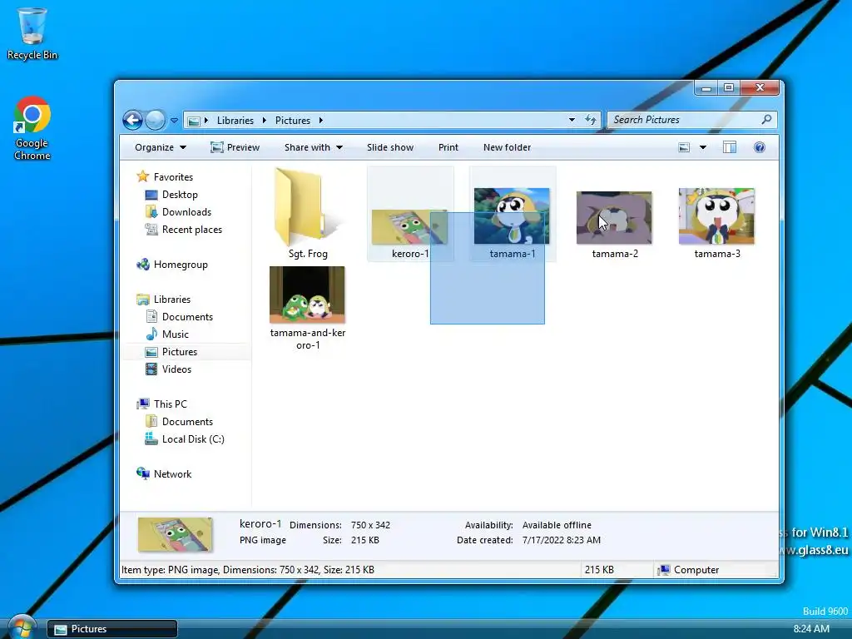Open the Share with menu
The height and width of the screenshot is (639, 852).
(x=313, y=148)
